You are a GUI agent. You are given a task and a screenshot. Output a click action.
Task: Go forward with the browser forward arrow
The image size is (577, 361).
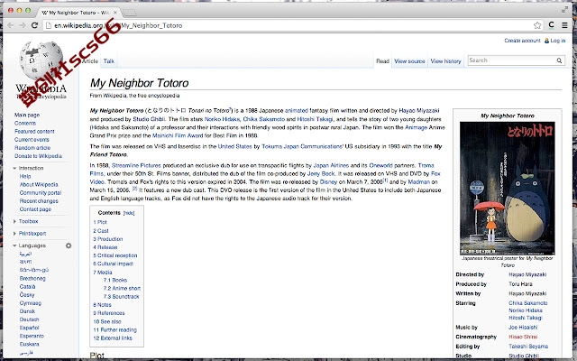pos(23,25)
